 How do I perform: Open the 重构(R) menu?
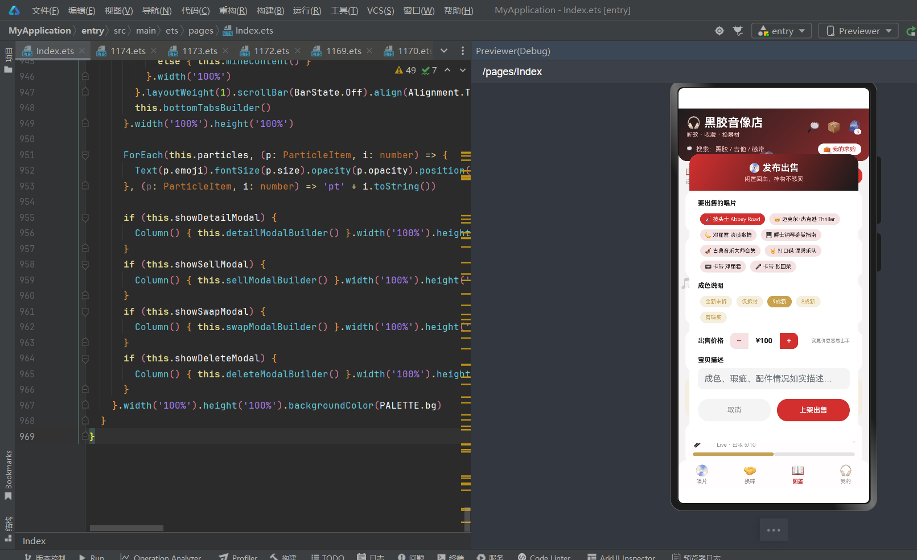coord(233,10)
